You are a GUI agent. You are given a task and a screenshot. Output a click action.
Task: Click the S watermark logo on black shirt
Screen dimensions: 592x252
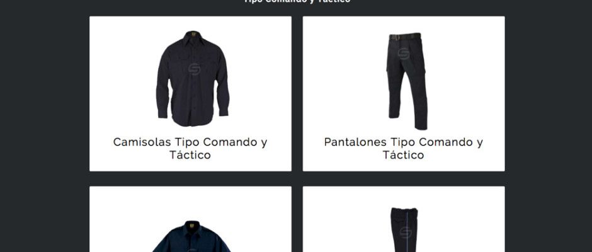pos(194,69)
